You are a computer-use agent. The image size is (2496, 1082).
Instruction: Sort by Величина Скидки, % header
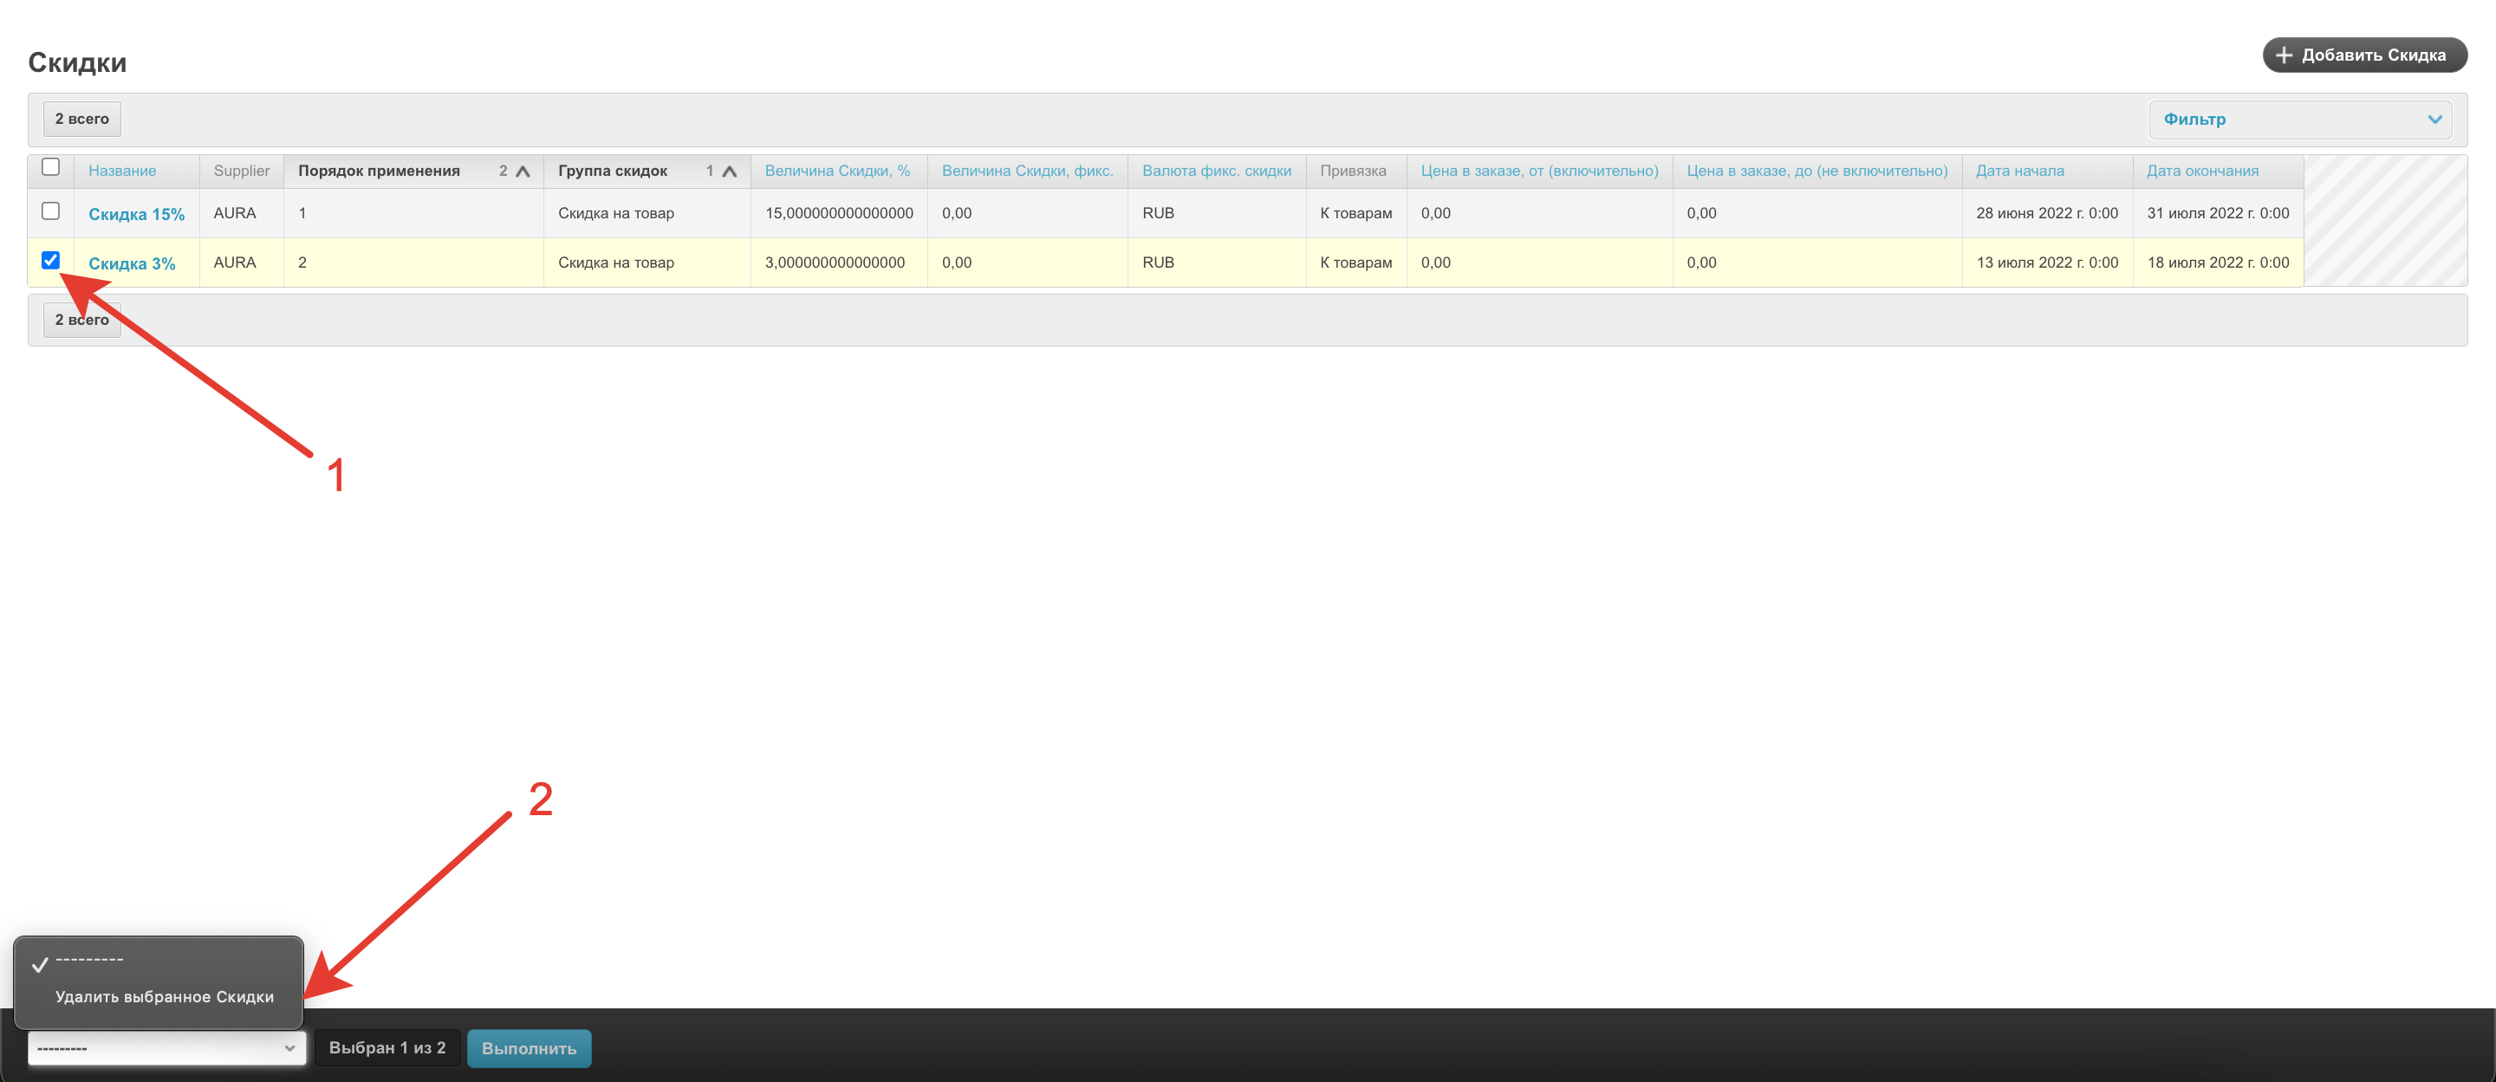(x=837, y=171)
